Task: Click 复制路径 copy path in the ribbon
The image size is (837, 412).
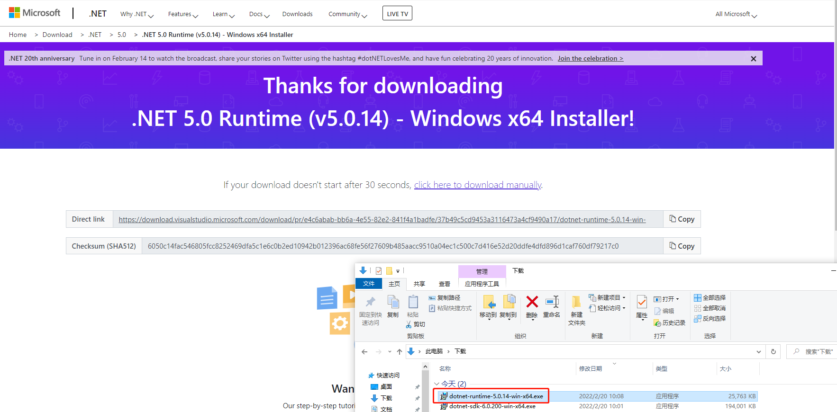Action: point(444,298)
